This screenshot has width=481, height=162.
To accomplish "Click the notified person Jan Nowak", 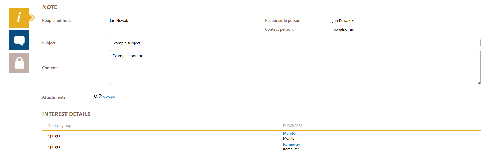I will [119, 21].
